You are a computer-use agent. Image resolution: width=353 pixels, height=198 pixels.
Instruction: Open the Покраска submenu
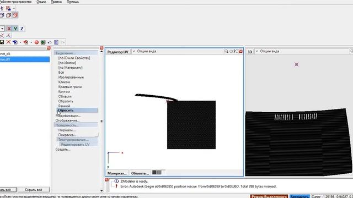[x=67, y=135]
